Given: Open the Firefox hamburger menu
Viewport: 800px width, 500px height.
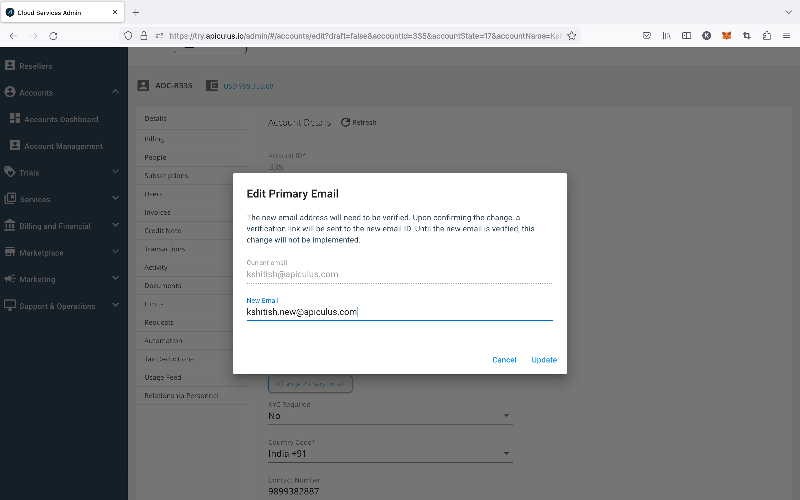Looking at the screenshot, I should point(786,36).
